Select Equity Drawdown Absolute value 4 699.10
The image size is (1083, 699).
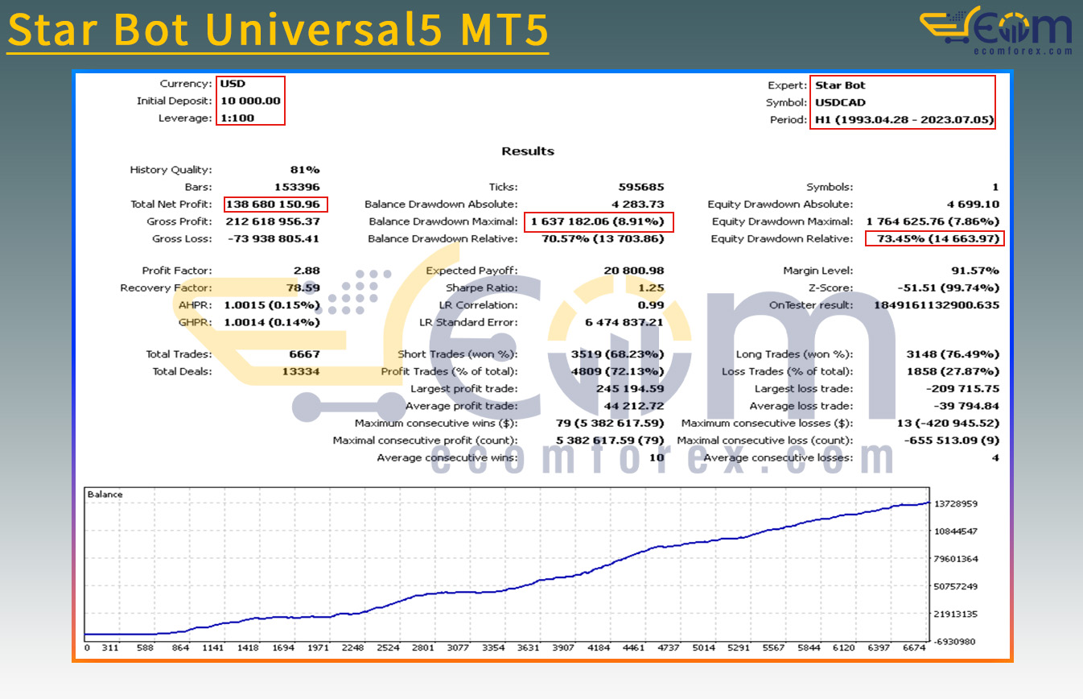coord(974,205)
